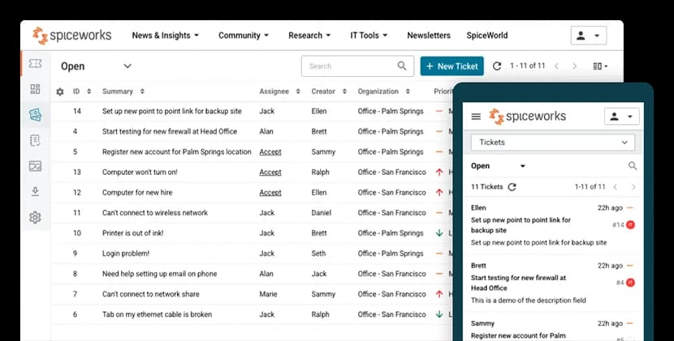Open ticket Can't connect to network share
674x341 pixels.
tap(150, 294)
